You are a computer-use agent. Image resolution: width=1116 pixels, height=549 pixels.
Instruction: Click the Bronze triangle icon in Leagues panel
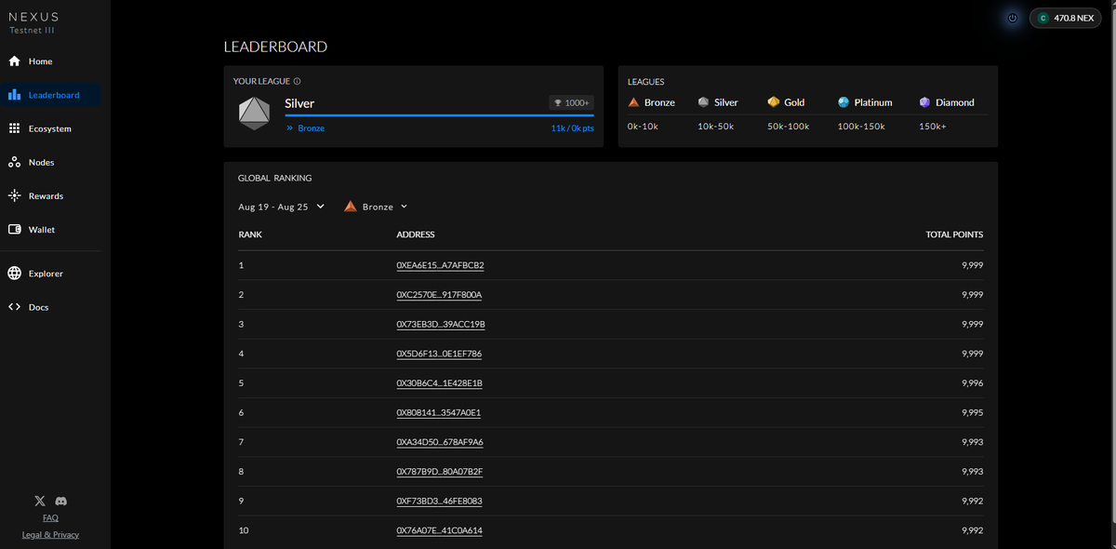pyautogui.click(x=633, y=102)
